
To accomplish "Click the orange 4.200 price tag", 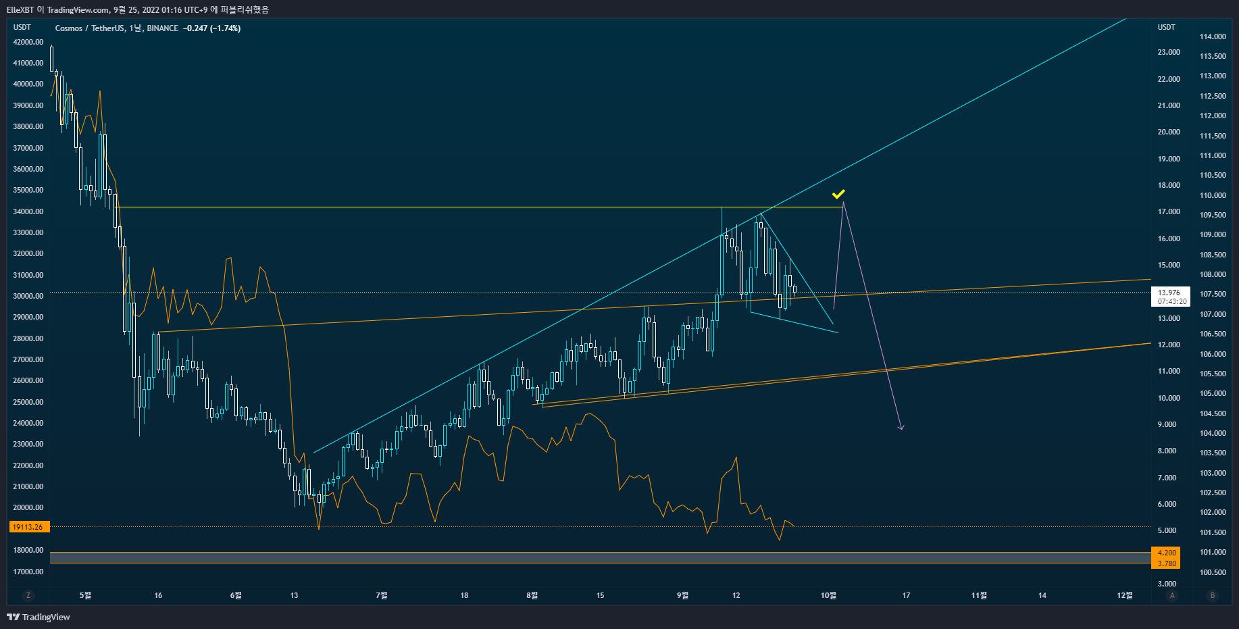I will click(1166, 553).
